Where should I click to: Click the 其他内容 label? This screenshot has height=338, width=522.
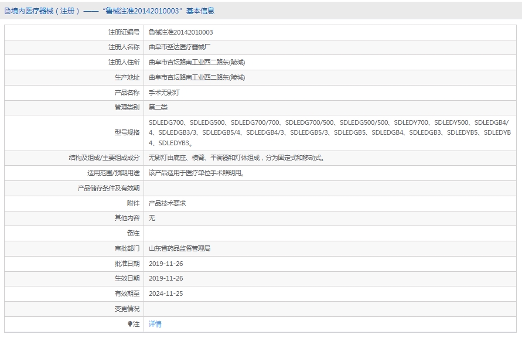pos(127,218)
